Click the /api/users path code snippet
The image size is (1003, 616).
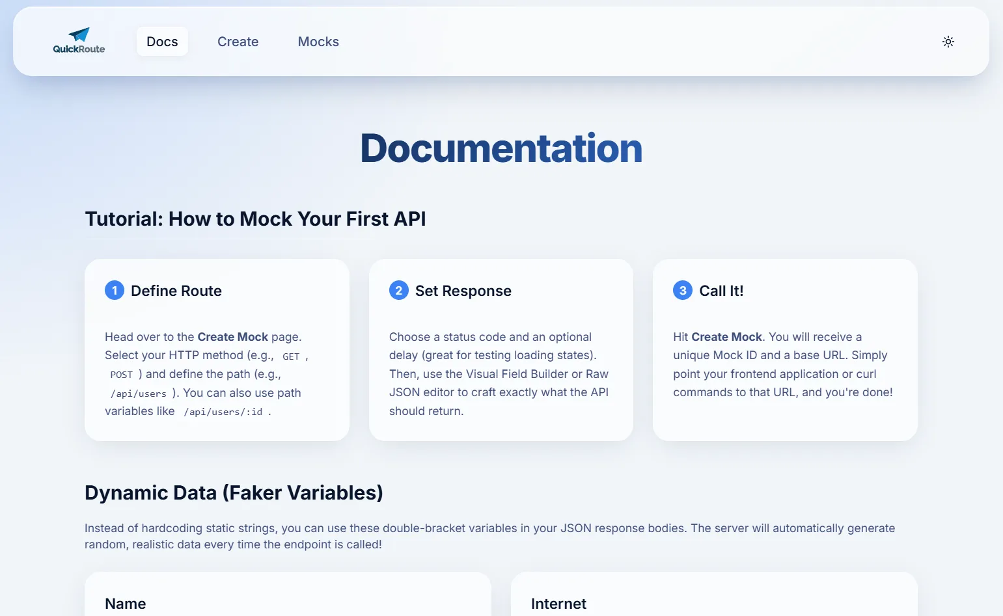pos(139,394)
